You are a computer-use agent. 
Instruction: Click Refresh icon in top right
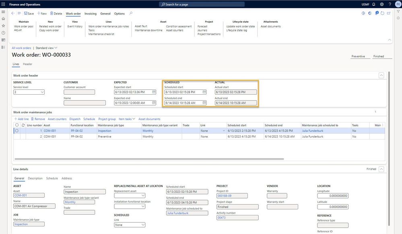383,13
